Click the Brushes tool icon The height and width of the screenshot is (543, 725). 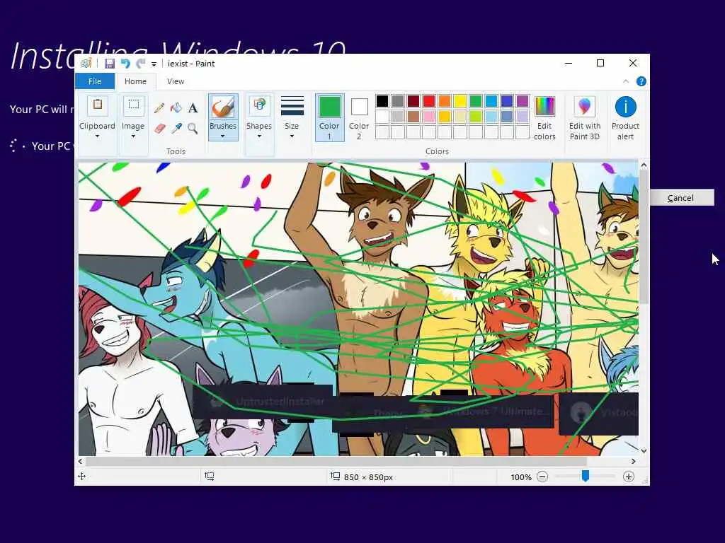(x=223, y=107)
